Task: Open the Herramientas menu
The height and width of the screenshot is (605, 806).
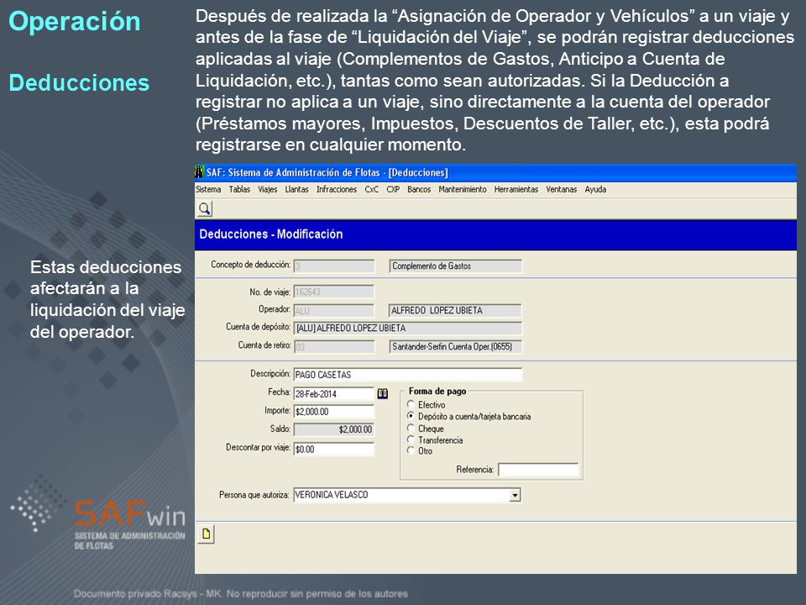Action: tap(516, 189)
